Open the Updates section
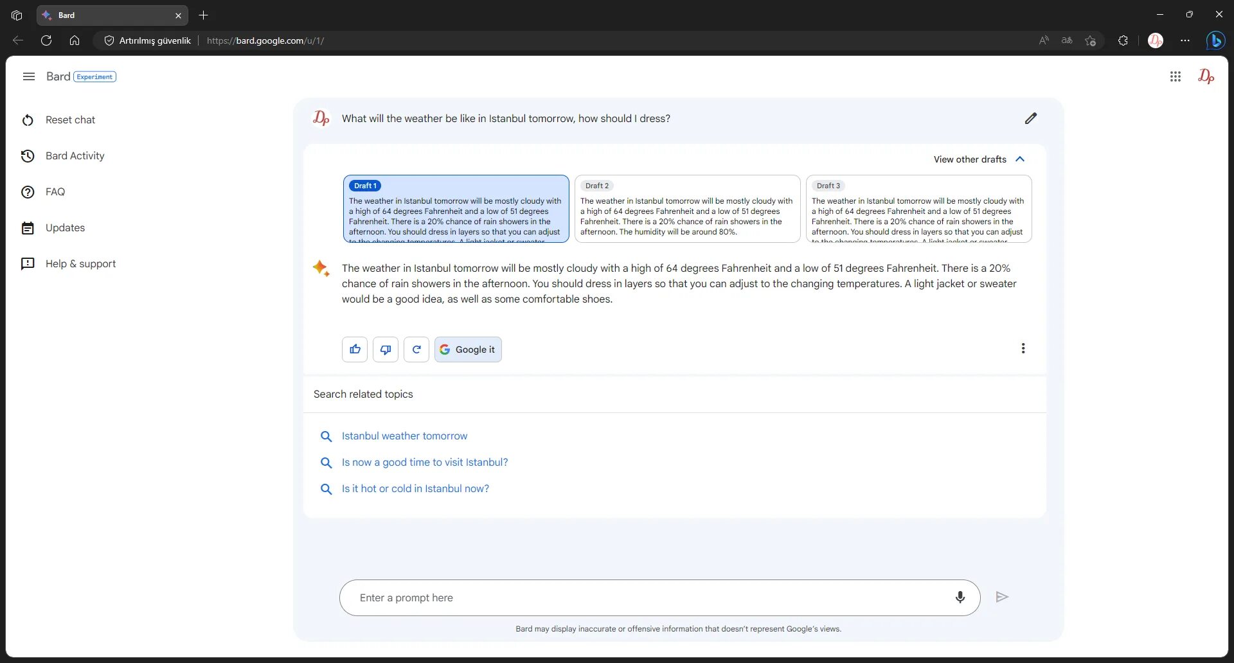 click(53, 227)
